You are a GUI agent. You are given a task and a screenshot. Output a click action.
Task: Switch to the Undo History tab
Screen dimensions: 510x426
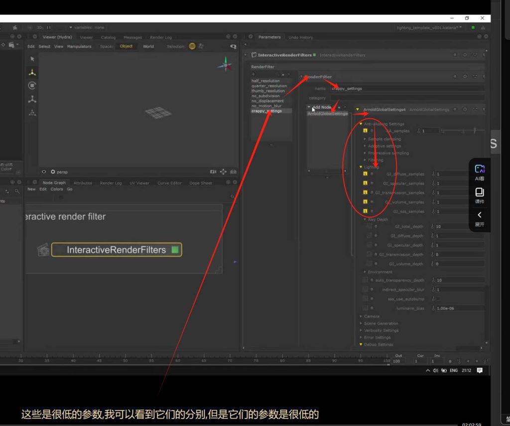(300, 37)
